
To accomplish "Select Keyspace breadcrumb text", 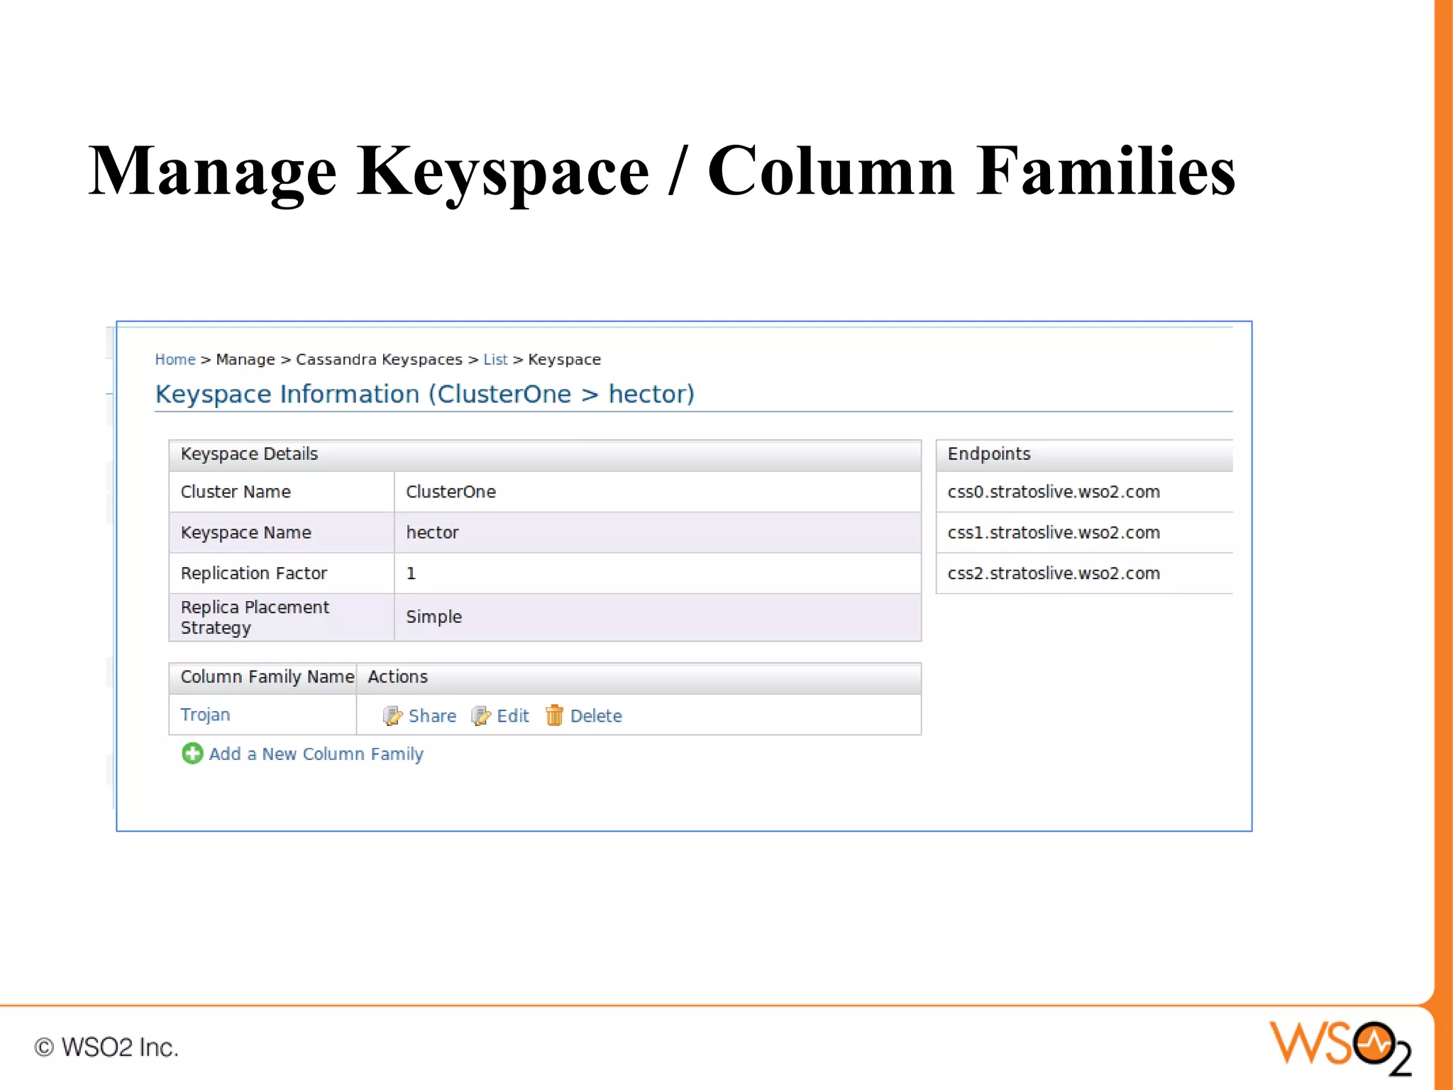I will click(564, 359).
